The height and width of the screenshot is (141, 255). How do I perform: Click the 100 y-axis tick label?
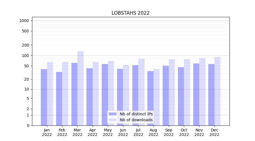pos(26,56)
